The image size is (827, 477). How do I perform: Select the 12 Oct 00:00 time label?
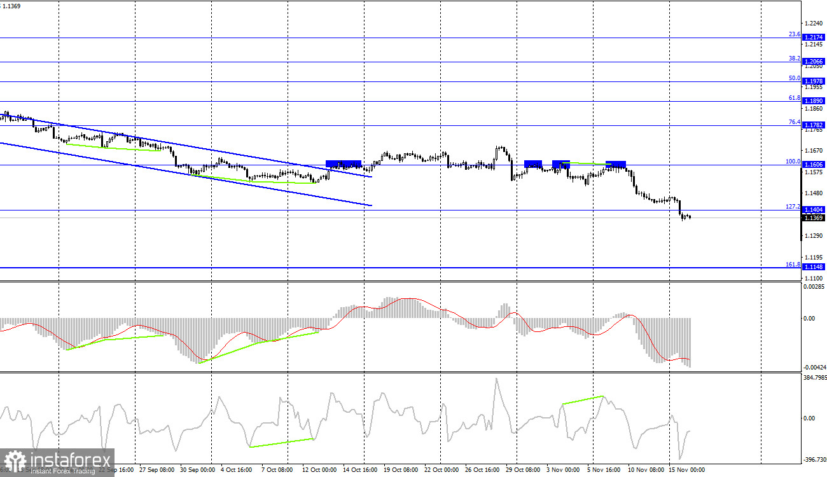pos(320,470)
